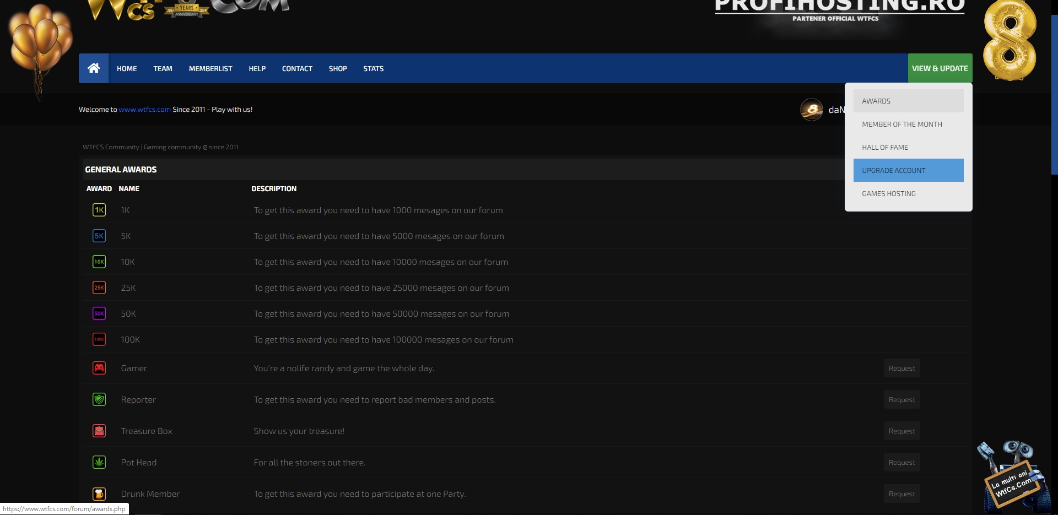Click the 5K award badge icon
Viewport: 1058px width, 515px height.
[x=99, y=236]
